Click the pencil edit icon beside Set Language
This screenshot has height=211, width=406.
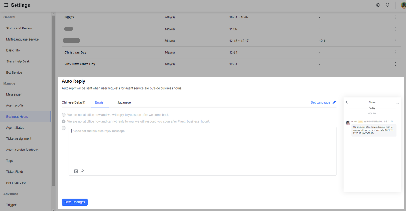pyautogui.click(x=334, y=102)
